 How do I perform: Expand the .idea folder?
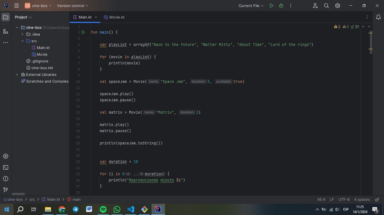click(22, 34)
